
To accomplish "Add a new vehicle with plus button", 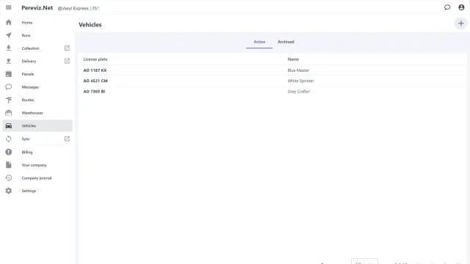I will click(460, 23).
